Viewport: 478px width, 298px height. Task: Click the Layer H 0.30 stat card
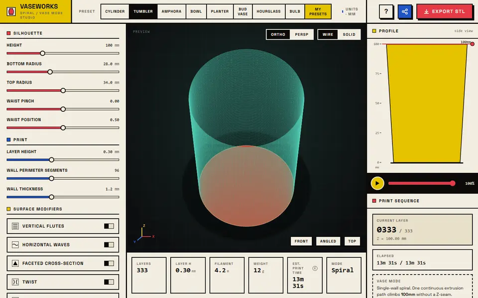point(188,275)
